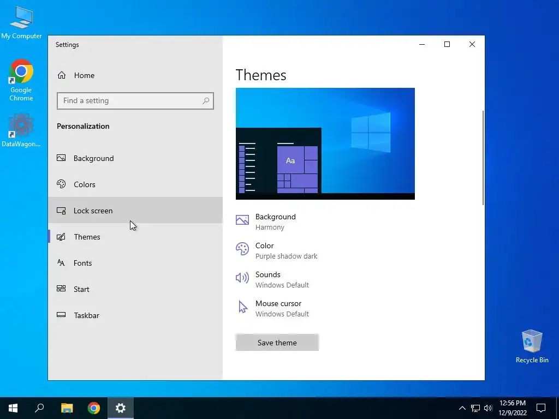Viewport: 559px width, 419px height.
Task: Click the taskbar clock showing 12:56 PM
Action: [x=512, y=408]
